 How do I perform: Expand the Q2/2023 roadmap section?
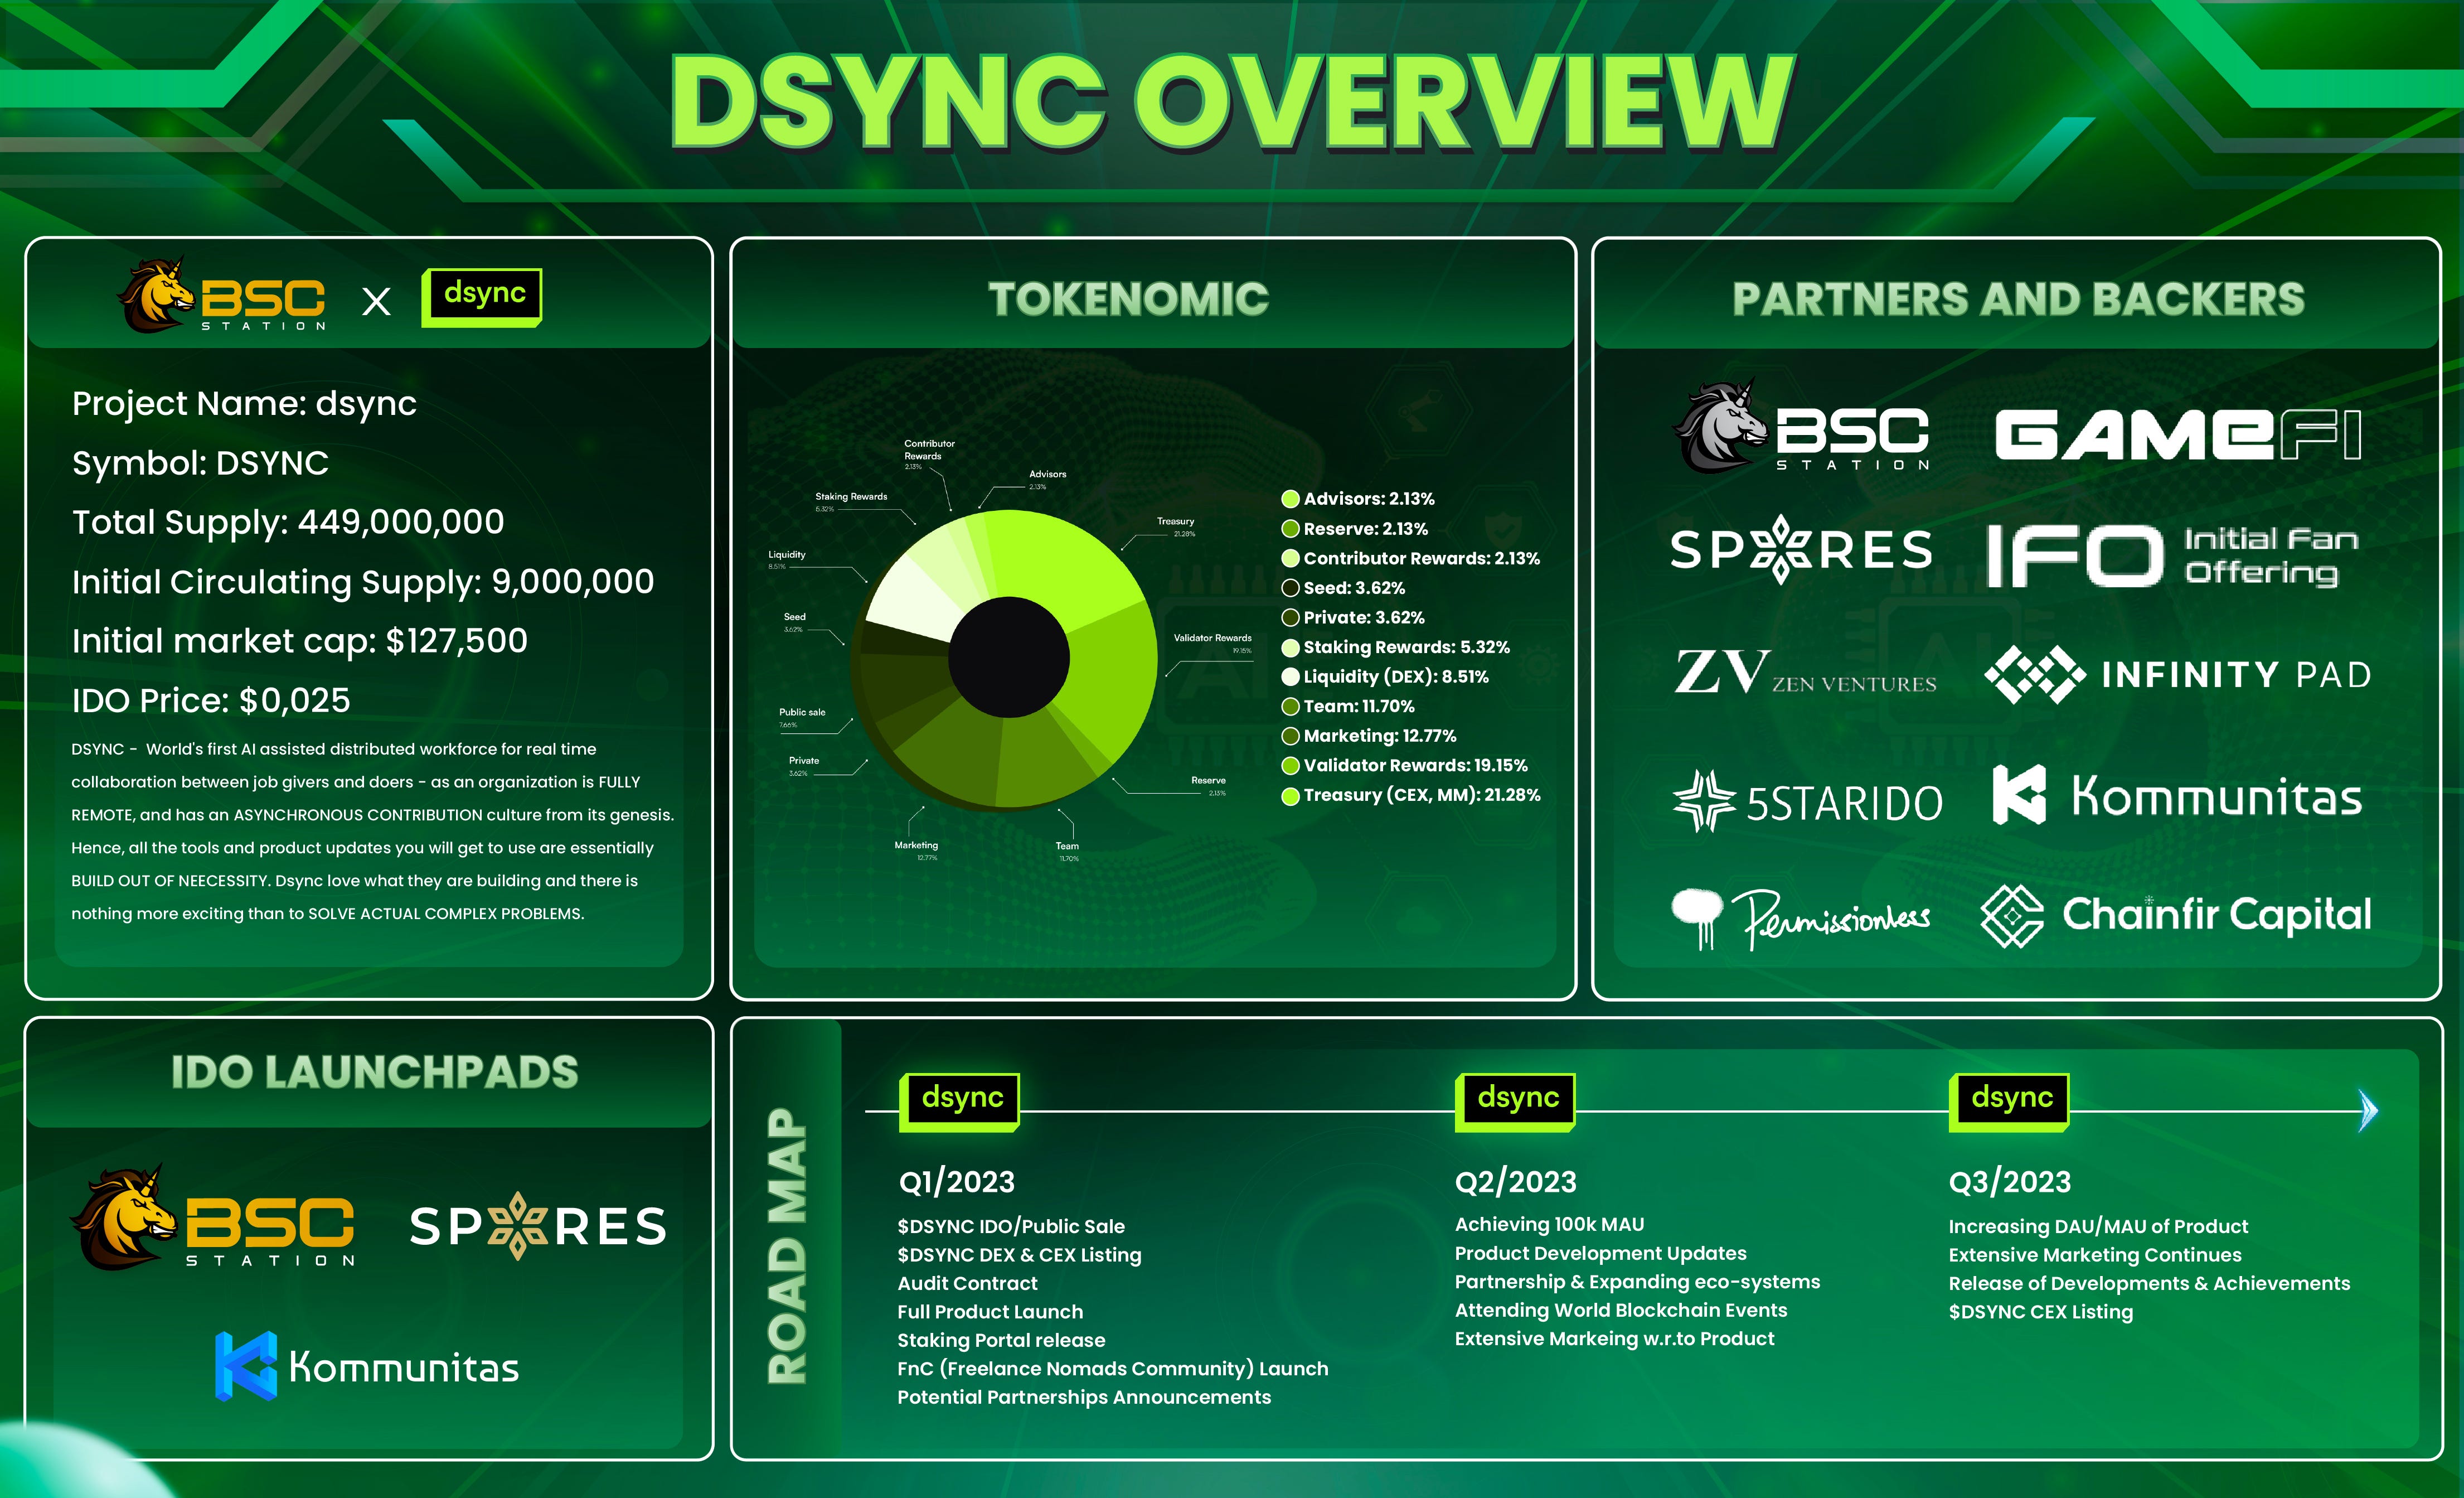point(1516,1182)
